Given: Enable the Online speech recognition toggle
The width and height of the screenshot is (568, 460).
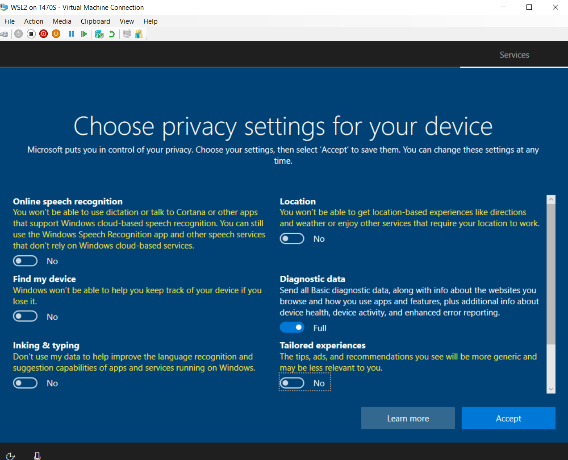Looking at the screenshot, I should 25,261.
